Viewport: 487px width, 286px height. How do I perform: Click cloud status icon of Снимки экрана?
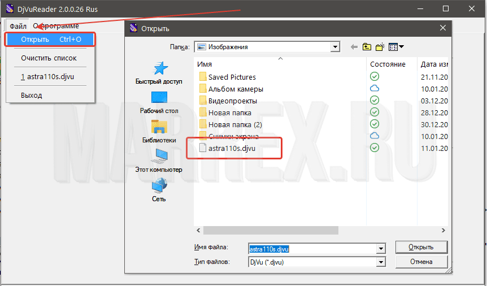tap(375, 136)
